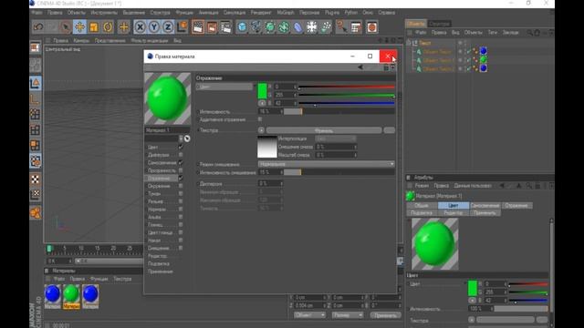Click Render to Picture Viewer icon
The height and width of the screenshot is (328, 584).
coord(212,26)
